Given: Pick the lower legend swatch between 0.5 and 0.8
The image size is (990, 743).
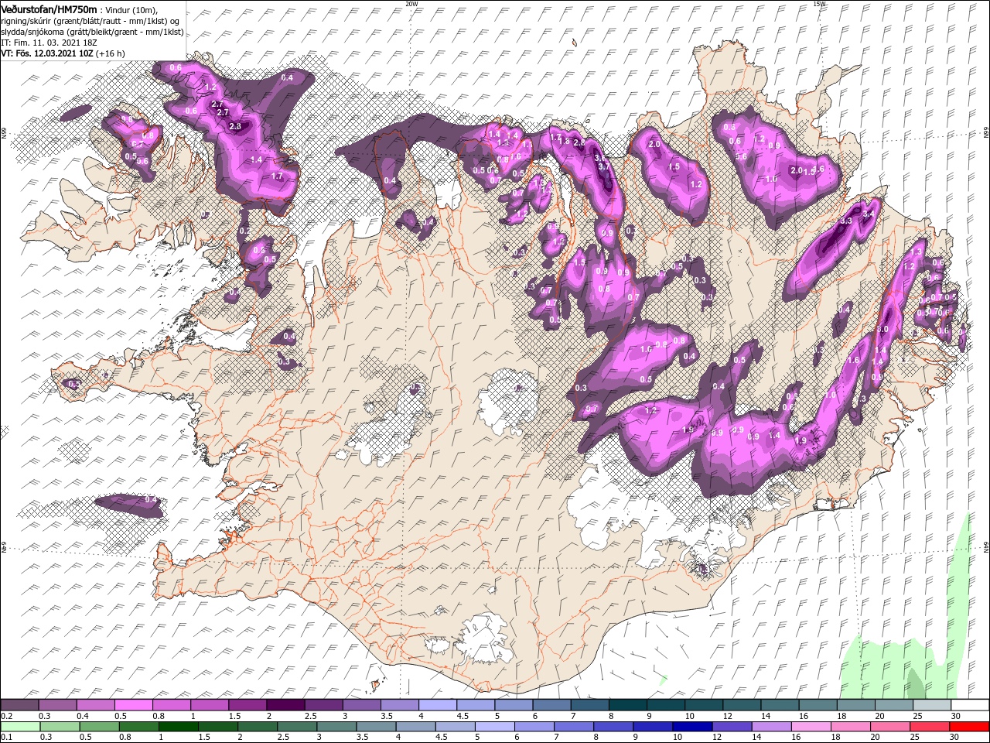Looking at the screenshot, I should coord(101,727).
